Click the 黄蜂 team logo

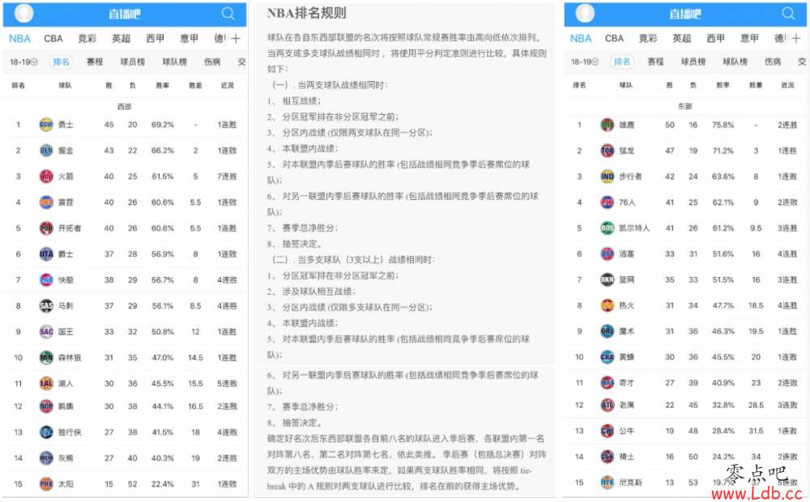pos(607,357)
